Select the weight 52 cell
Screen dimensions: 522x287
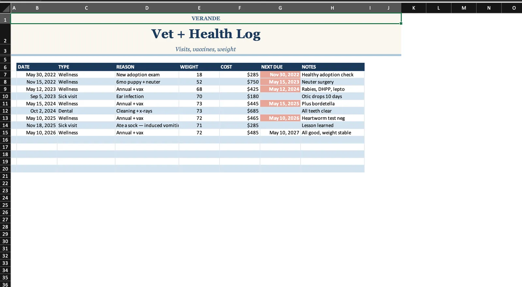point(199,82)
